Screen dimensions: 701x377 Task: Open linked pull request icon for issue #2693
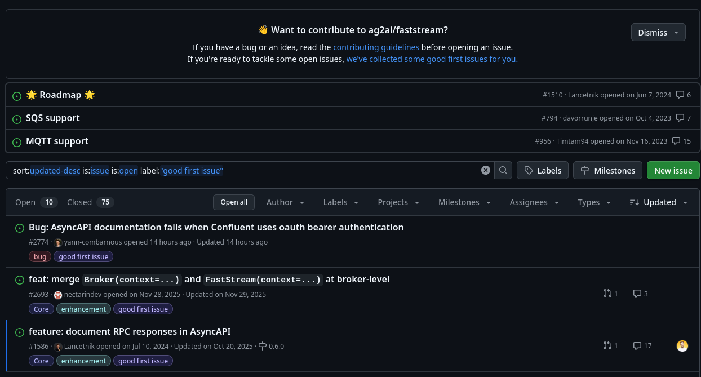[607, 294]
